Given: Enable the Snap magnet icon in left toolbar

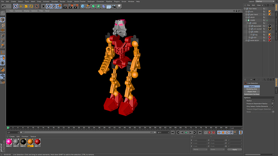Looking at the screenshot, I should click(3, 70).
